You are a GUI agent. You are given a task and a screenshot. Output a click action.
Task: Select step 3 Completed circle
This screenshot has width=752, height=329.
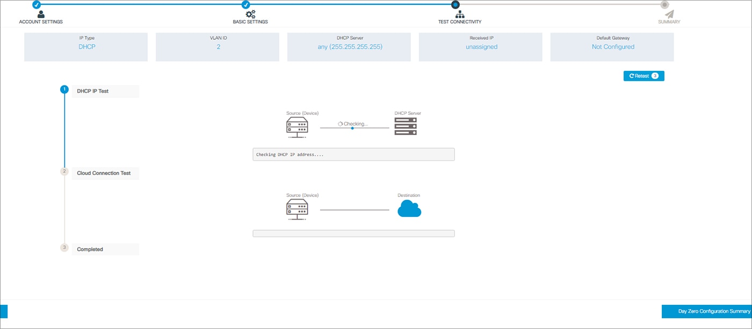coord(64,247)
